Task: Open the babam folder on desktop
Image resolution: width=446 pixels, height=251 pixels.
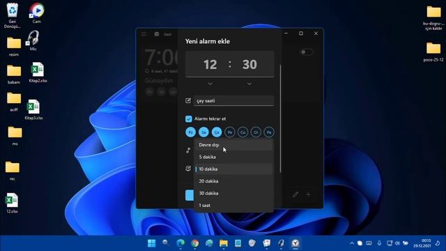Action: pos(14,75)
